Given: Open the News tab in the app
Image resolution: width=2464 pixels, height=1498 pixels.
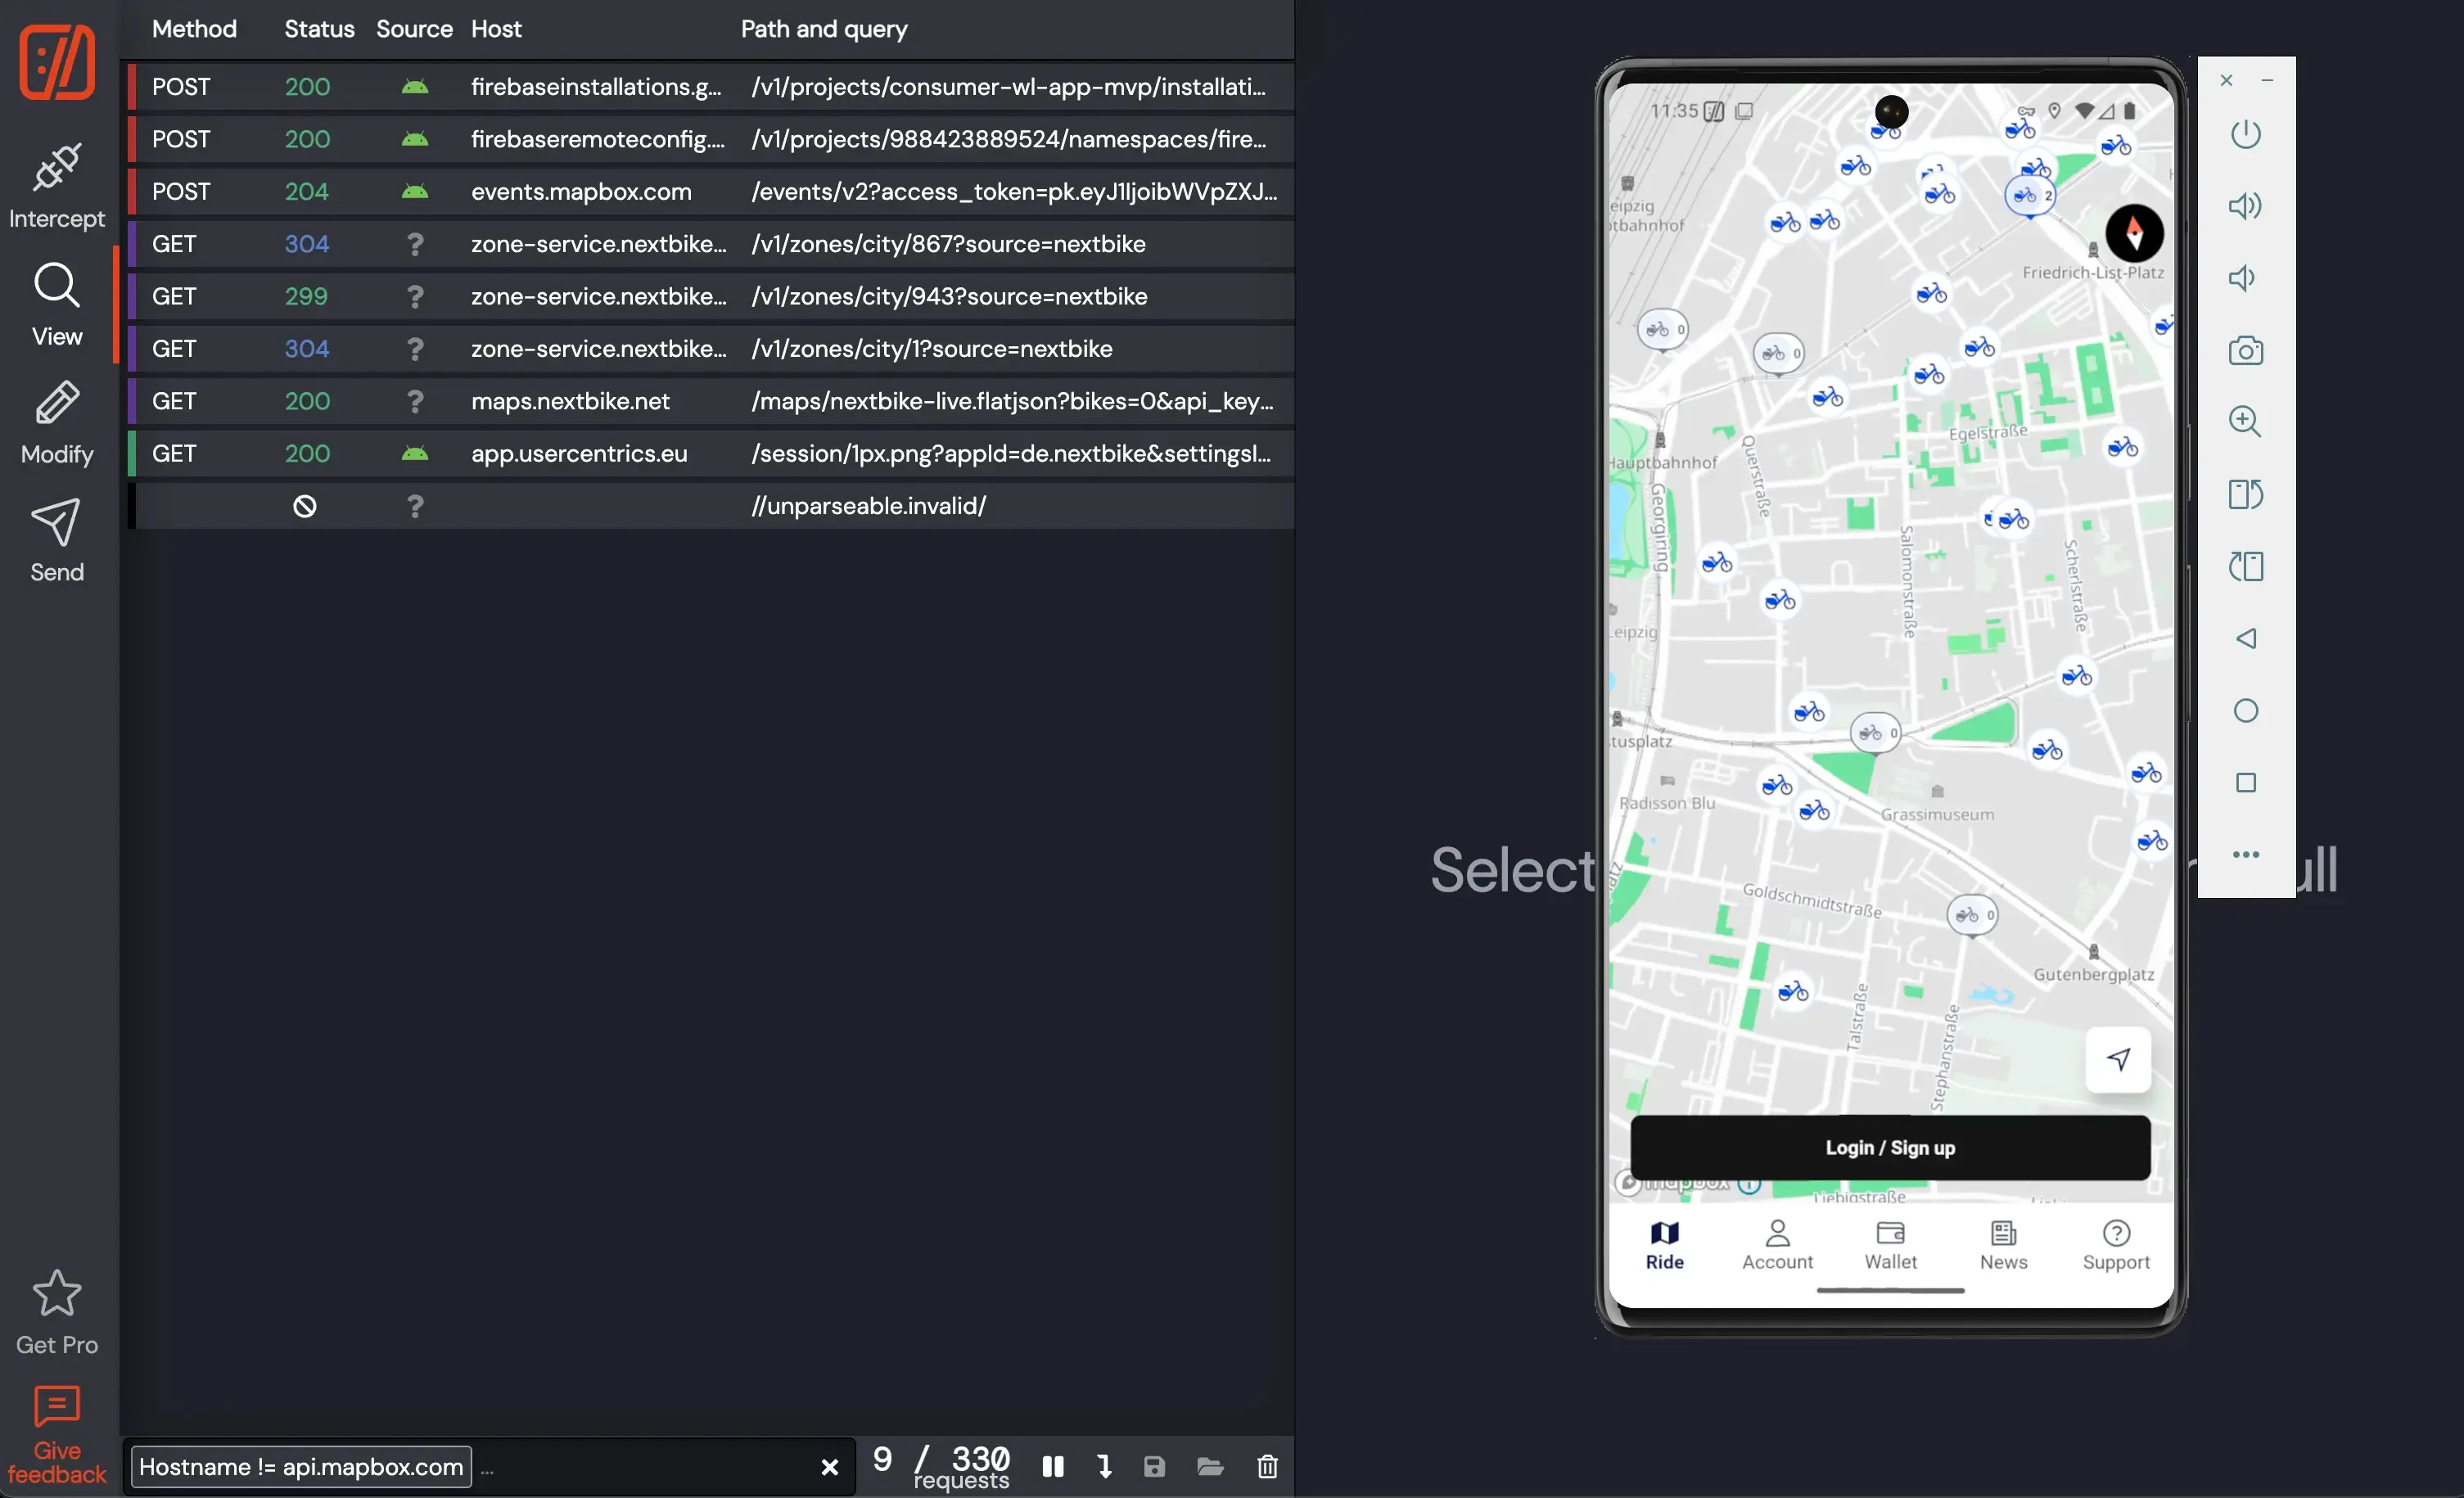Looking at the screenshot, I should [x=2005, y=1245].
